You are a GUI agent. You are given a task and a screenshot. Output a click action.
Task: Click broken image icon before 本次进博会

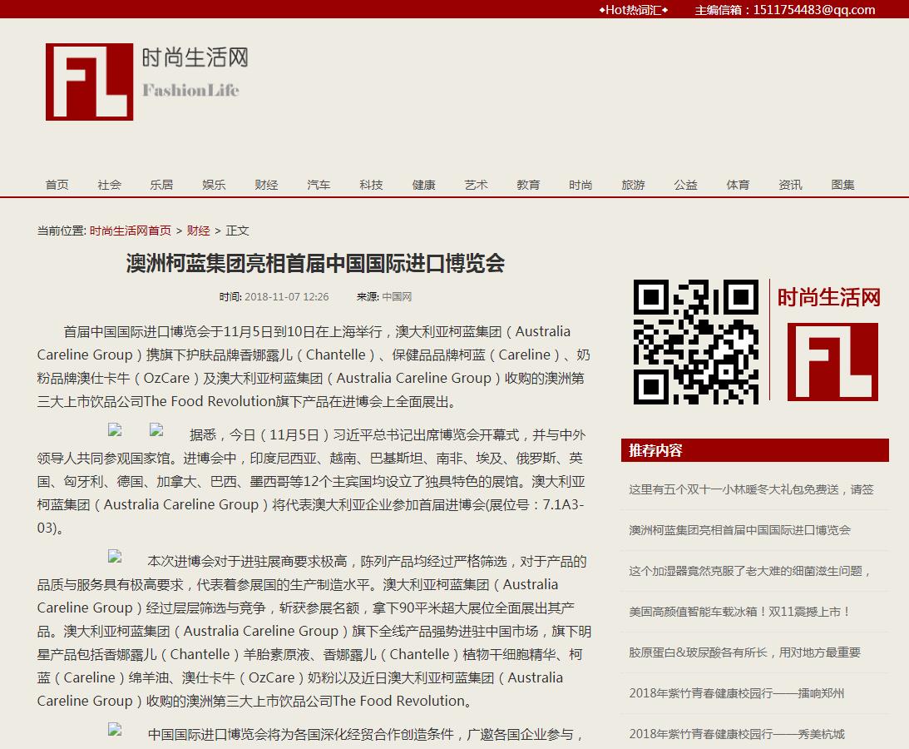(x=115, y=557)
